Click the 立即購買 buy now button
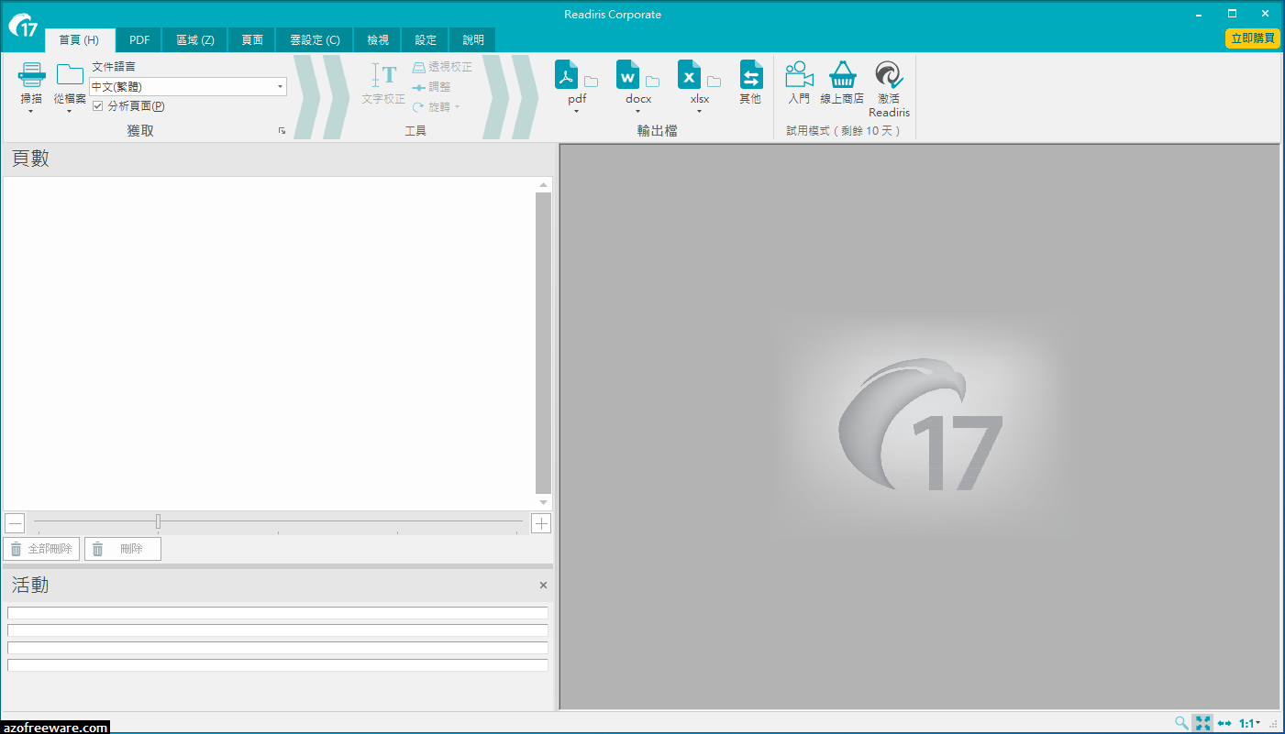Viewport: 1285px width, 734px height. point(1253,38)
